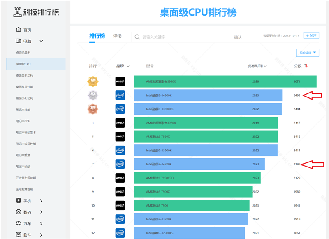Select 笔记本续航 in the sidebar

[x=23, y=167]
